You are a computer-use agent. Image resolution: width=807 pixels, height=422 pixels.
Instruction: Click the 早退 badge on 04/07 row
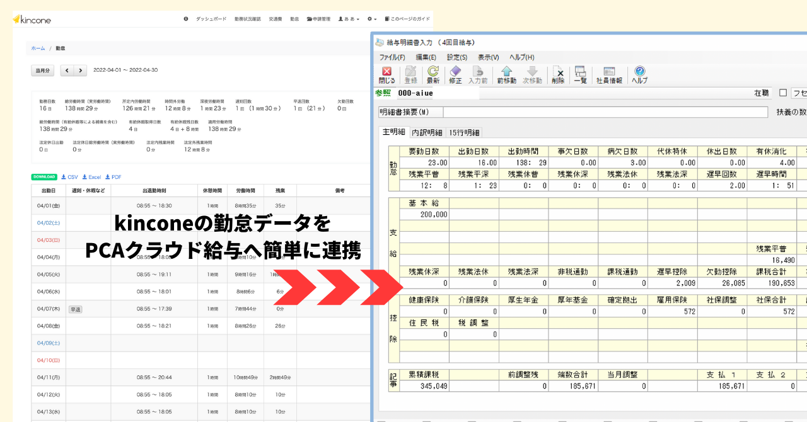pos(76,309)
